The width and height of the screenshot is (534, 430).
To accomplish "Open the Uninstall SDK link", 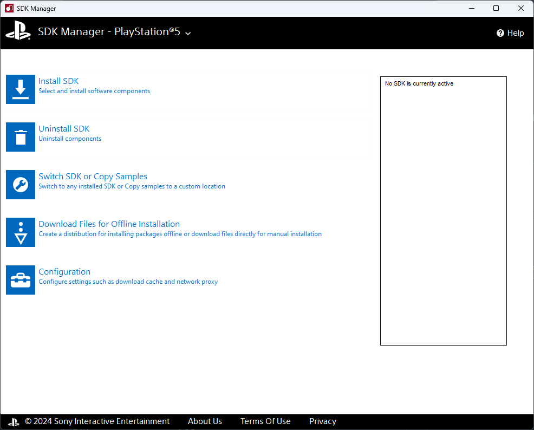I will click(64, 129).
